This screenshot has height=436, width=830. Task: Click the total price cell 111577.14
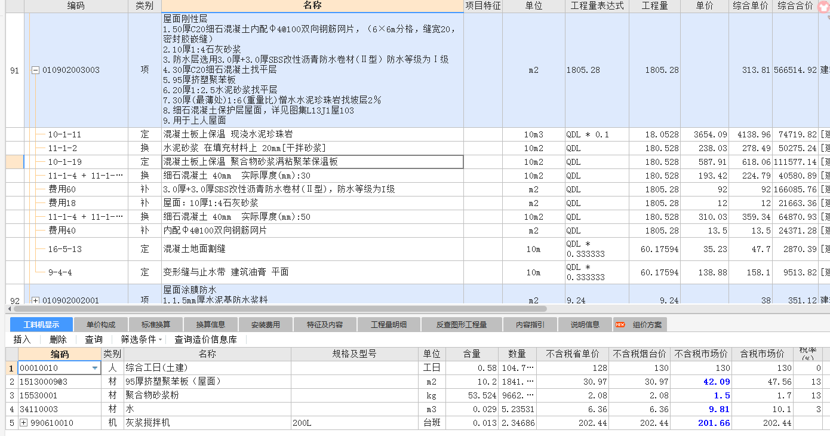[x=795, y=162]
